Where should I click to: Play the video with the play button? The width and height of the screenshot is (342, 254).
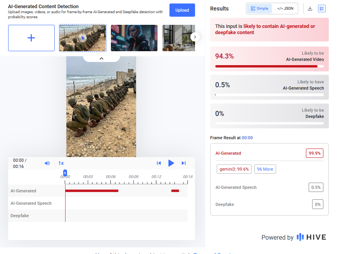click(171, 163)
